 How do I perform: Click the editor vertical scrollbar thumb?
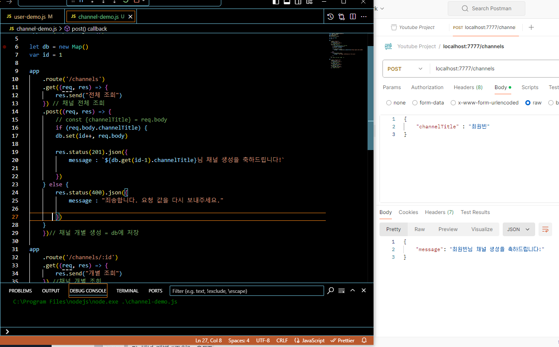371,98
